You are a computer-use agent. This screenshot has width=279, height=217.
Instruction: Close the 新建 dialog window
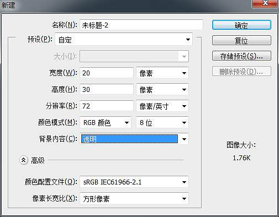click(265, 3)
